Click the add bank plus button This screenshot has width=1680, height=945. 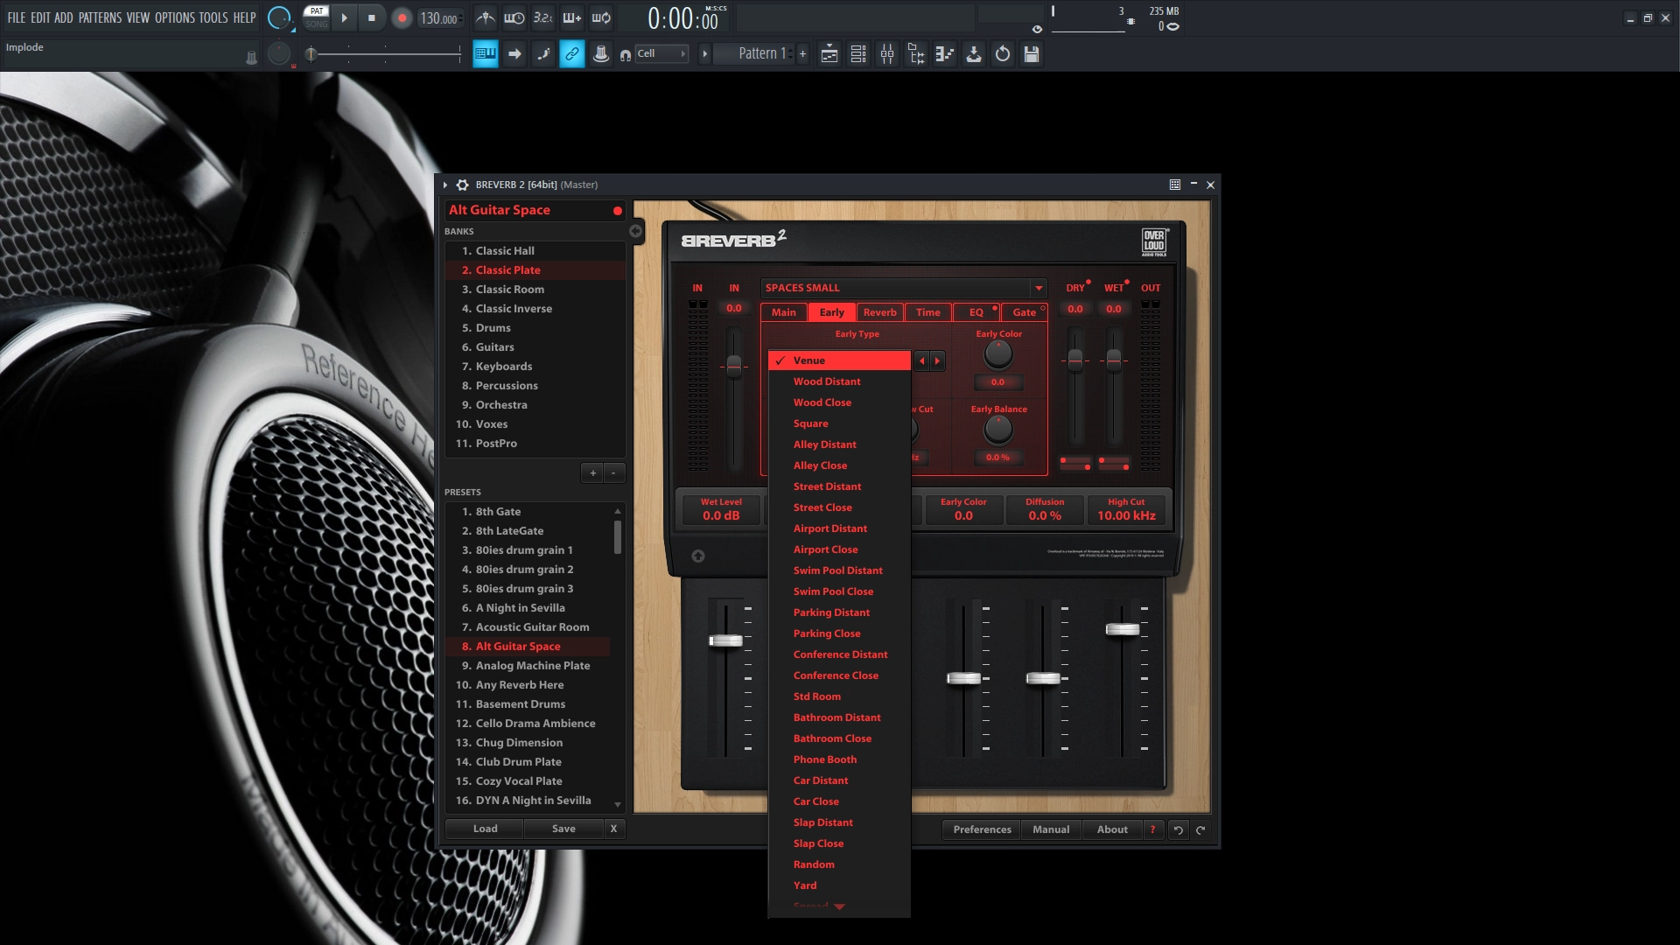(x=592, y=473)
